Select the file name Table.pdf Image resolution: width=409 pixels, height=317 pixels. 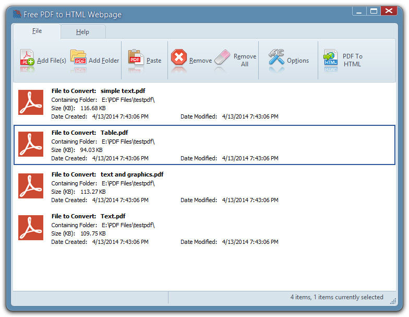point(115,133)
